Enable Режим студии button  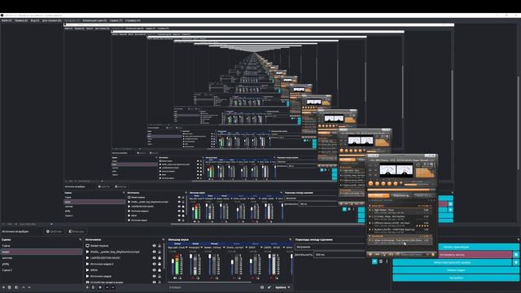456,270
